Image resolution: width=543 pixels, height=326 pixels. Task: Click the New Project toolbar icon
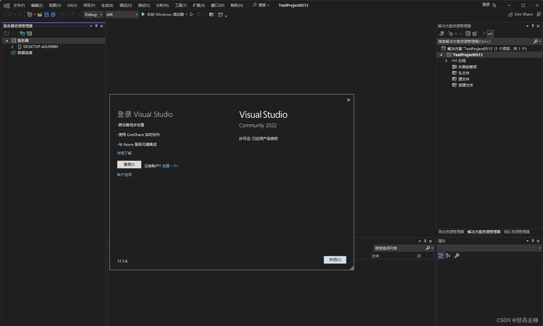point(29,14)
